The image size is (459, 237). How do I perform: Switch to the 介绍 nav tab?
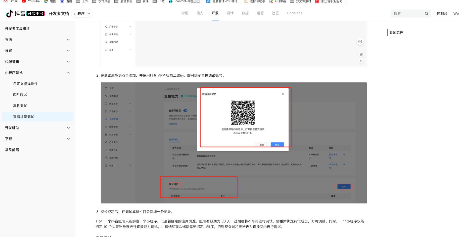point(185,13)
